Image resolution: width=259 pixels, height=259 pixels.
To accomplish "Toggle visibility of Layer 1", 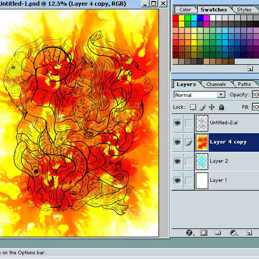I will pos(177,181).
